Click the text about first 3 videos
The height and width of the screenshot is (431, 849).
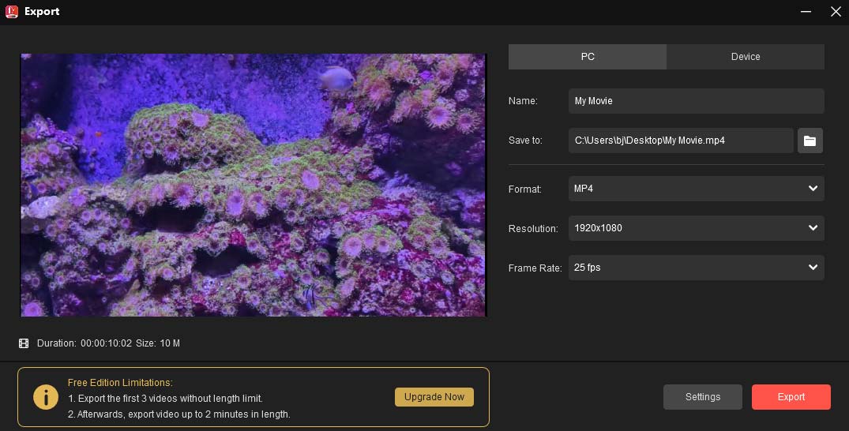tap(165, 399)
